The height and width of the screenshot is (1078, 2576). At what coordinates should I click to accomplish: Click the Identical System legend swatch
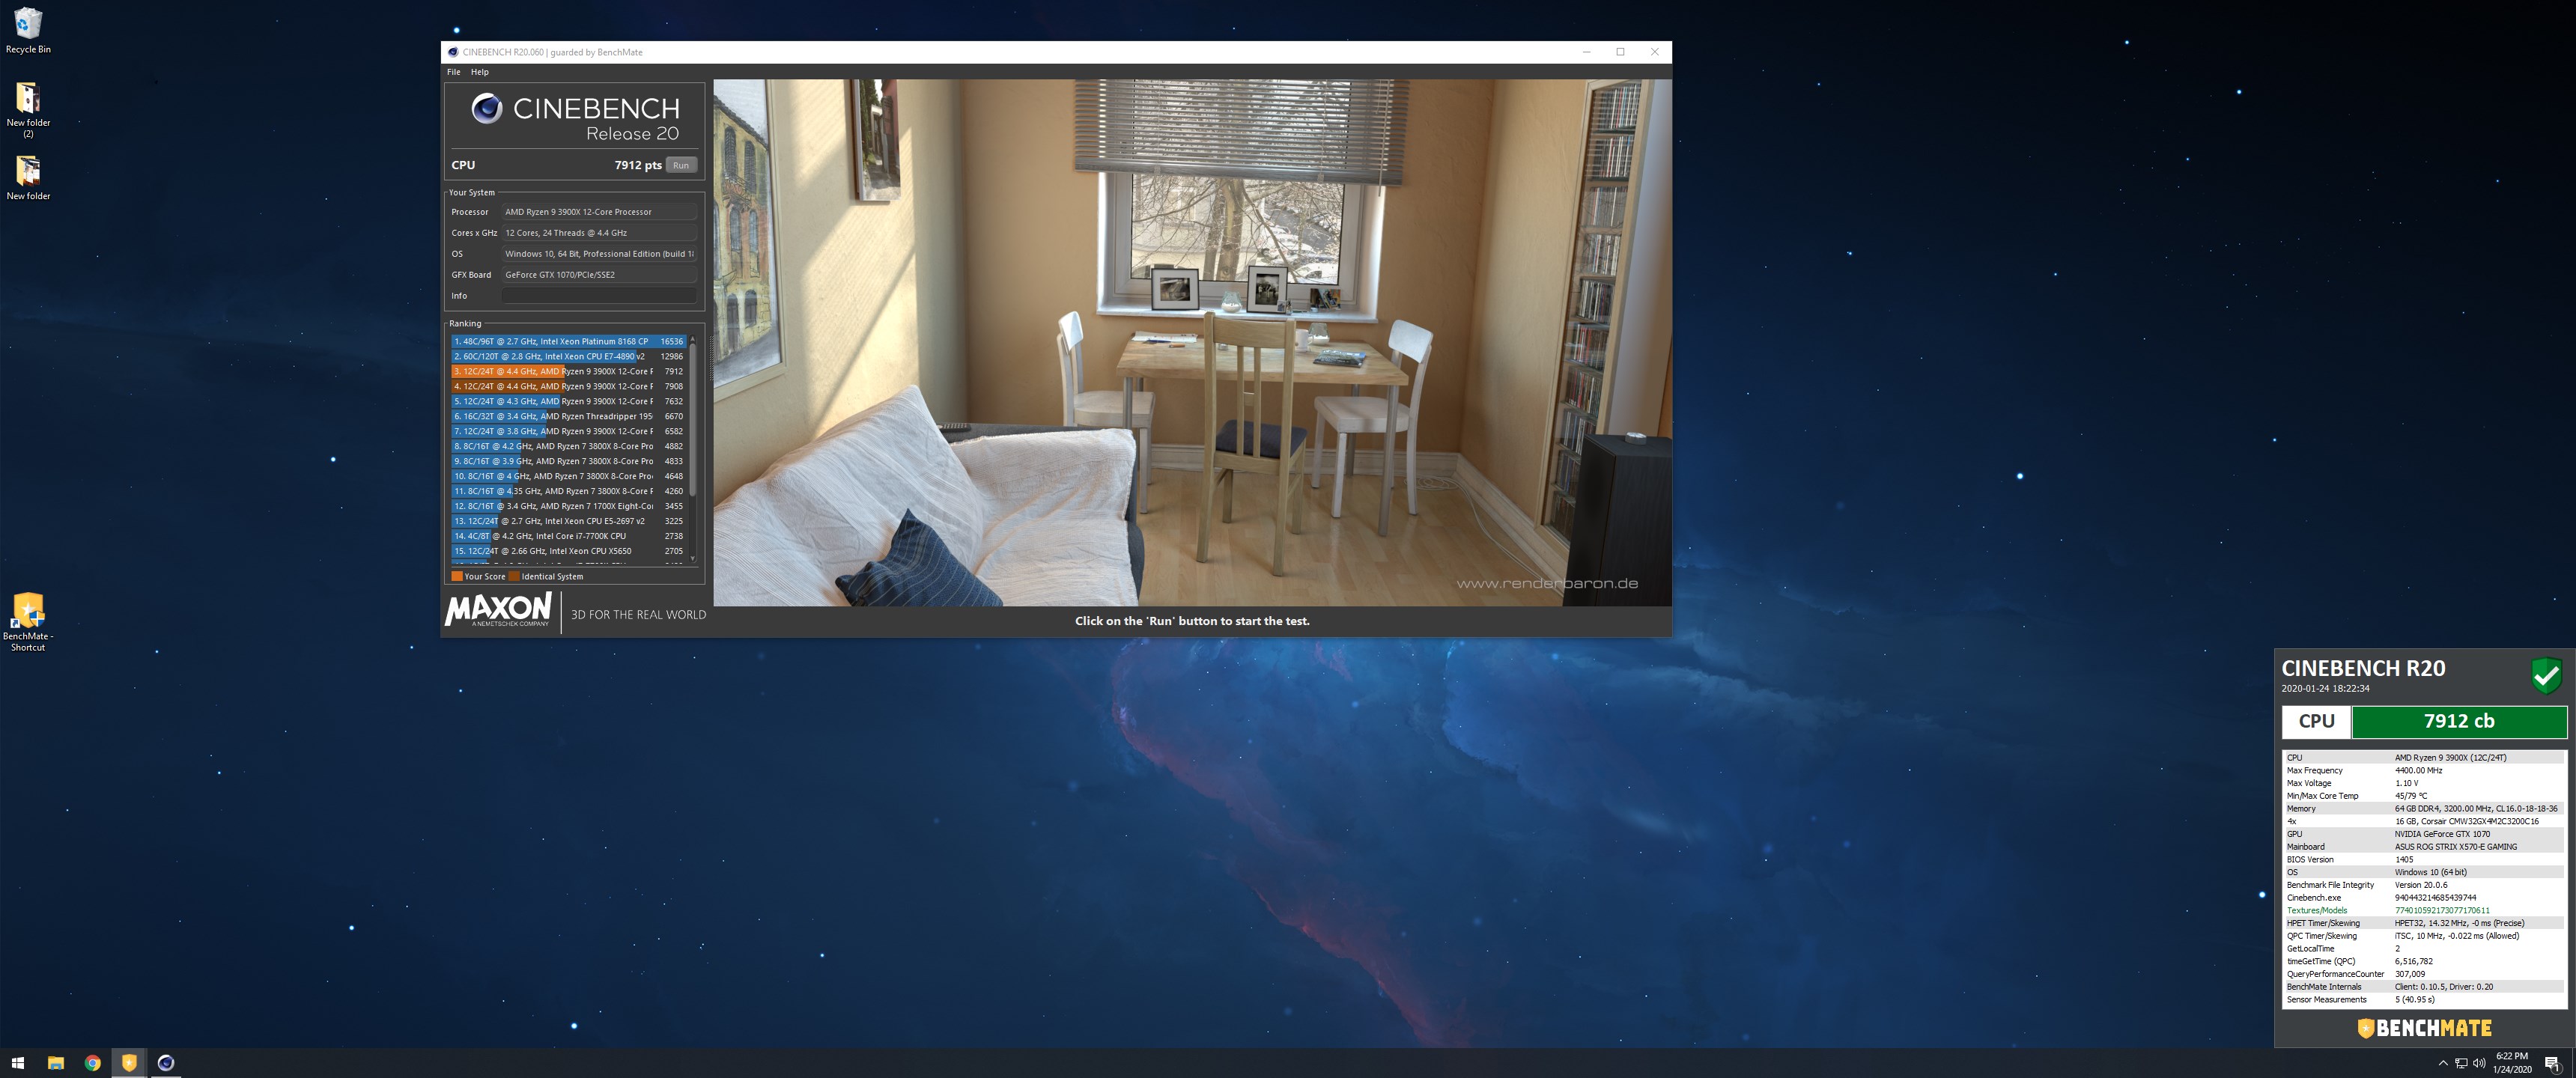514,576
